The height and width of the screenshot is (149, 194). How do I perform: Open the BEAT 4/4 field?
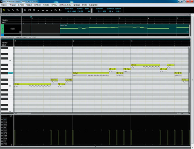89,12
